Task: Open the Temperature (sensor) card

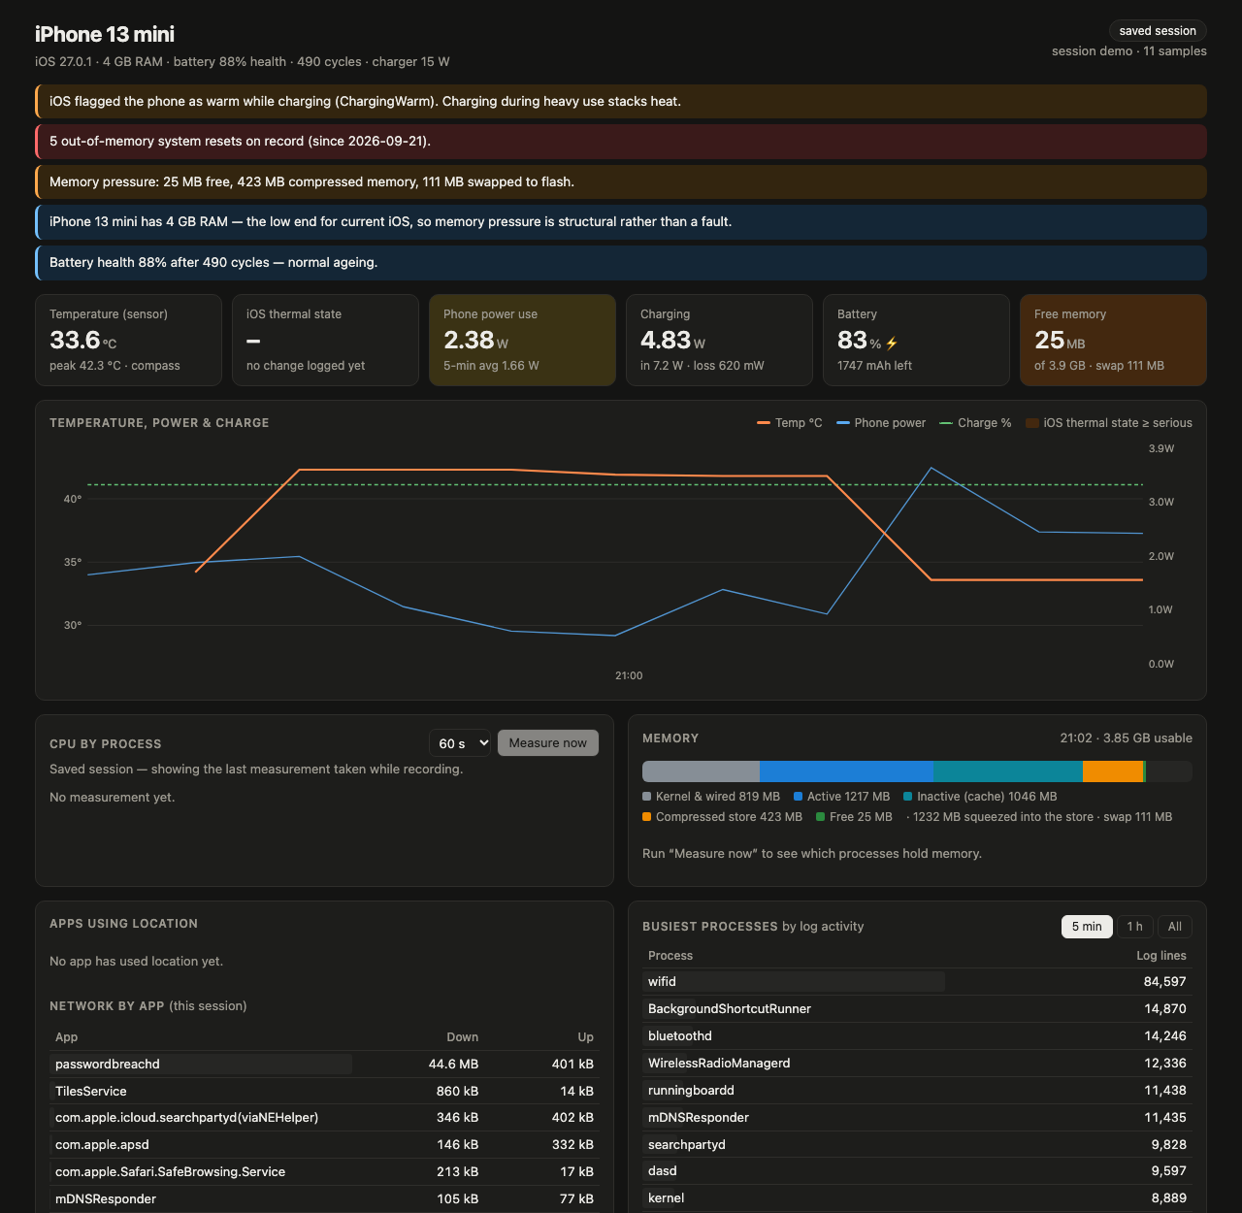Action: pyautogui.click(x=128, y=341)
